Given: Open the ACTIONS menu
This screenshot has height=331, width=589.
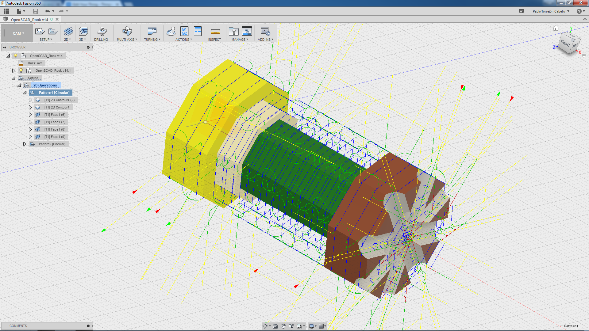Looking at the screenshot, I should coord(184,40).
